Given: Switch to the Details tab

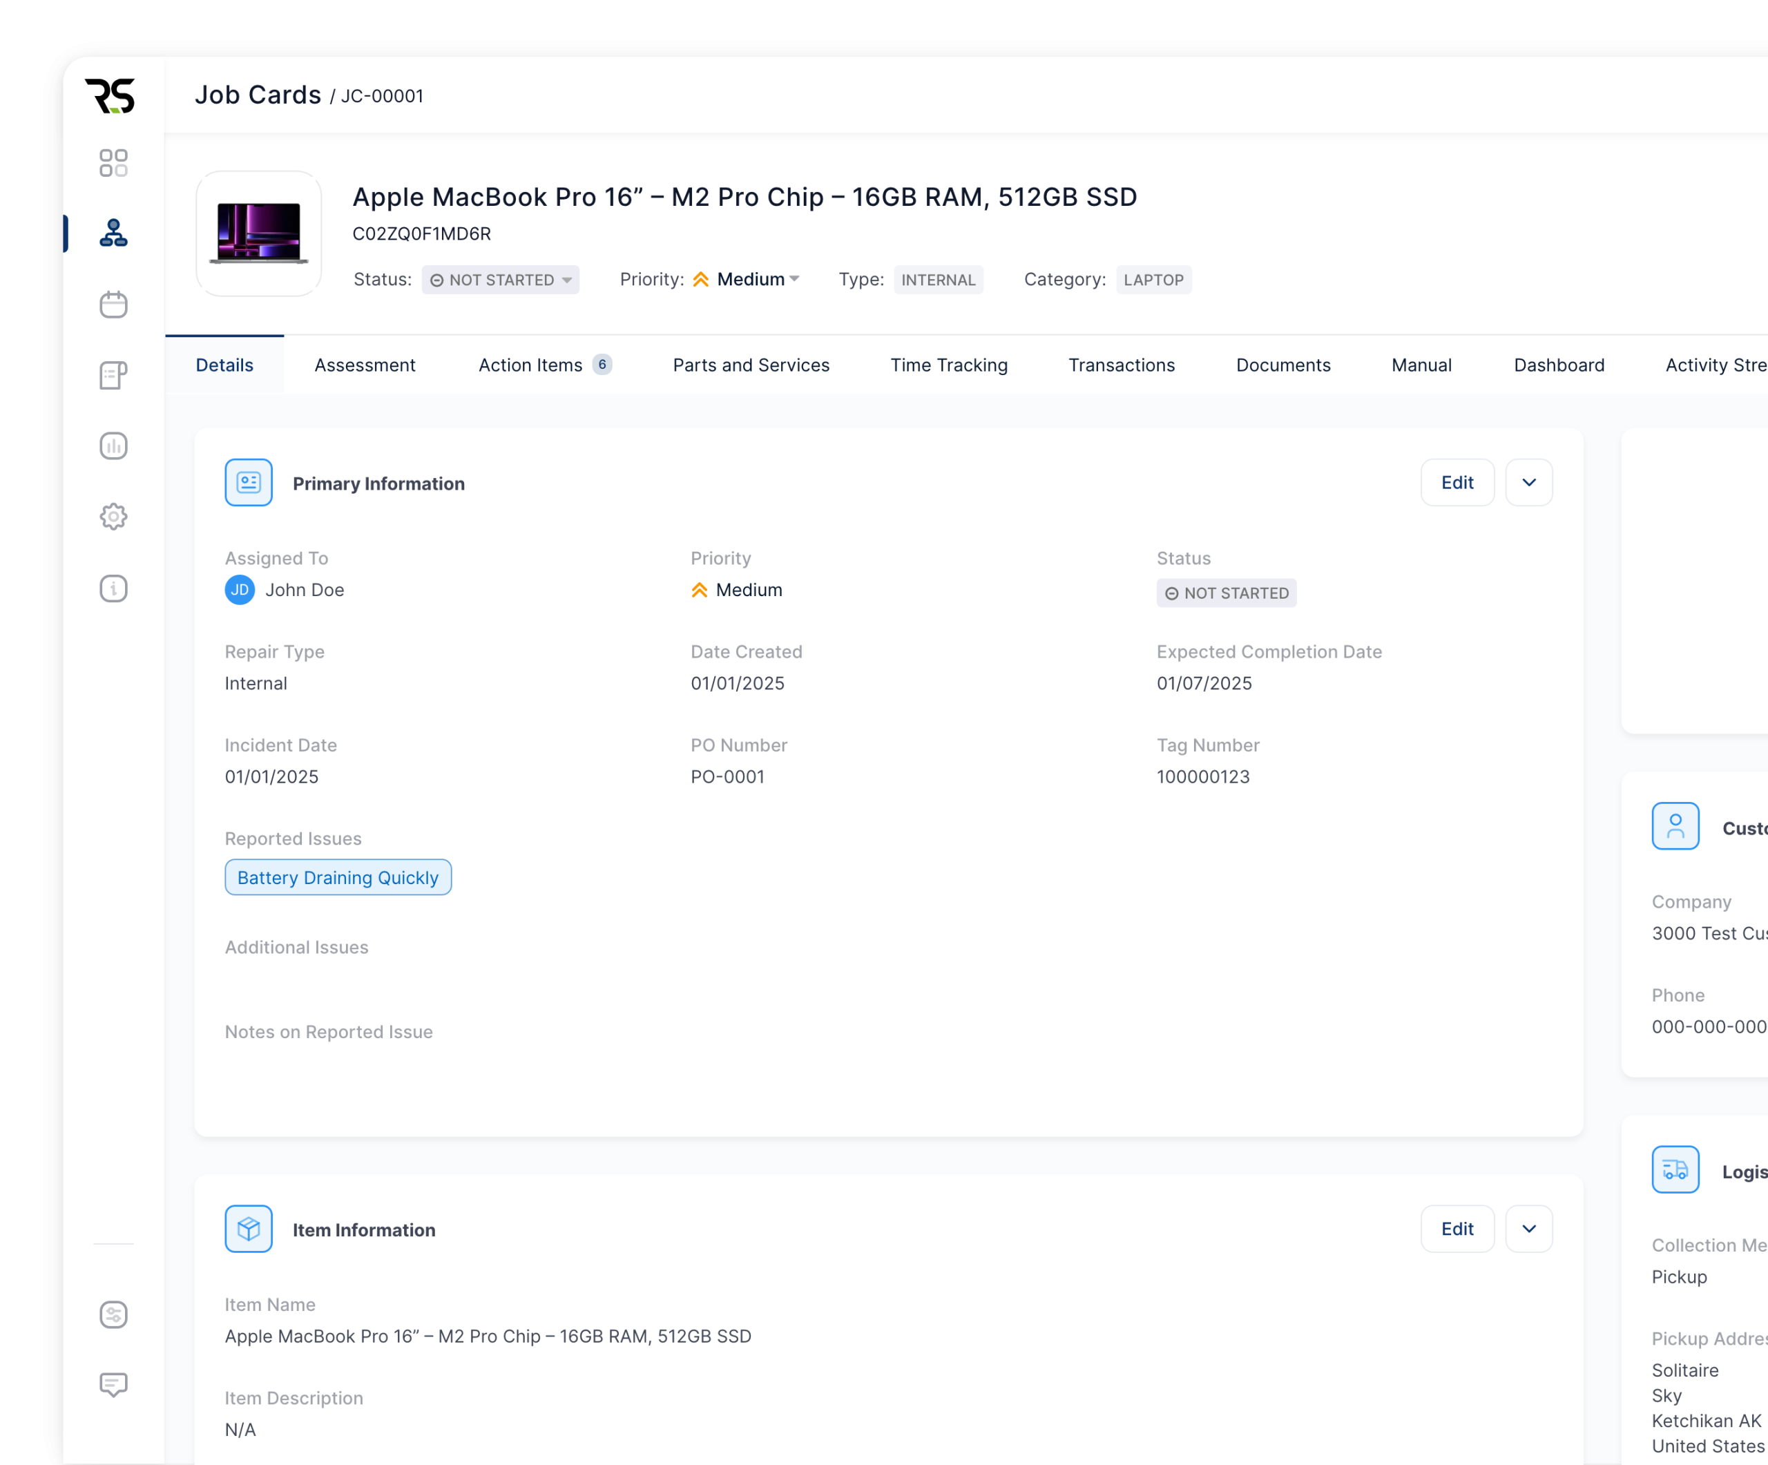Looking at the screenshot, I should click(224, 365).
